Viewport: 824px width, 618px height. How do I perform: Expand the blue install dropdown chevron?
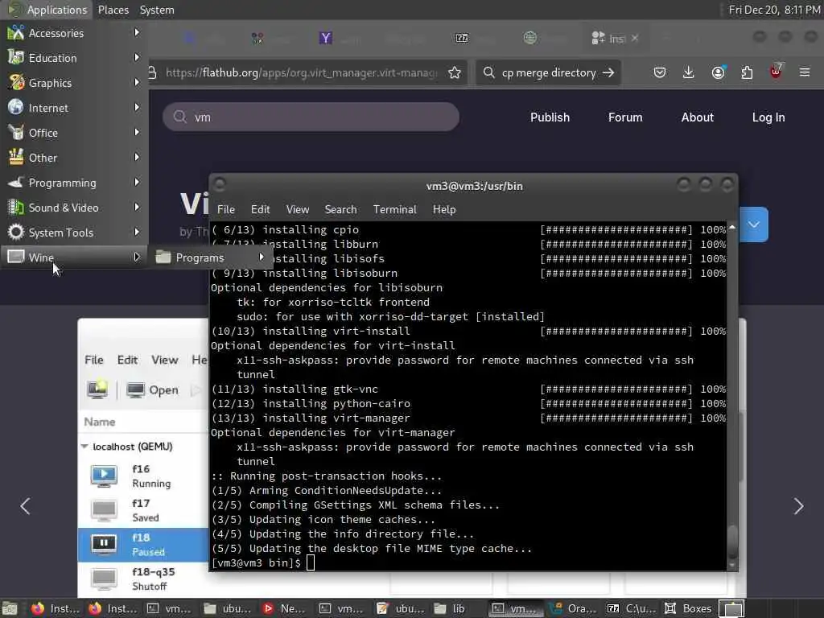coord(753,225)
